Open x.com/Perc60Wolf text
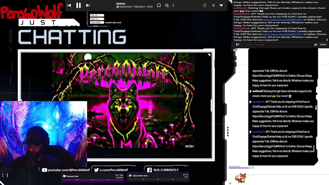This screenshot has width=329, height=185. [x=114, y=170]
